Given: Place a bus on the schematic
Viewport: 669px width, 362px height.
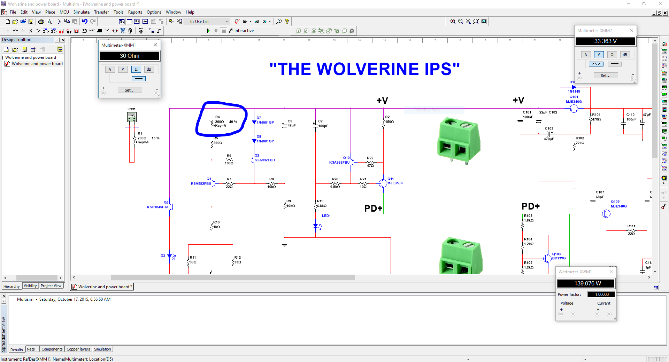Looking at the screenshot, I should click(x=159, y=31).
